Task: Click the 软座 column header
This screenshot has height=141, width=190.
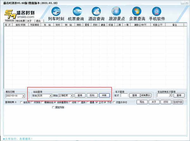Action: (111, 25)
